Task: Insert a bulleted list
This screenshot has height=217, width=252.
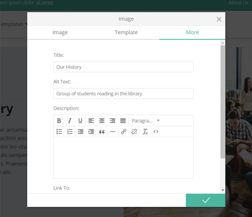Action: point(59,131)
